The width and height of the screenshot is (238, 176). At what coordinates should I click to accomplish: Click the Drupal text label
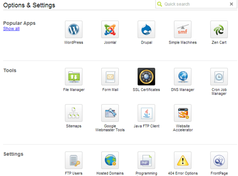[147, 42]
